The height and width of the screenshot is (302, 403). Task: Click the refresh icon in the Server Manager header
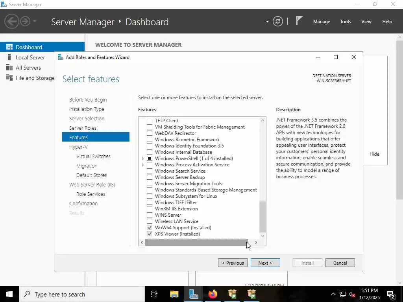point(277,22)
